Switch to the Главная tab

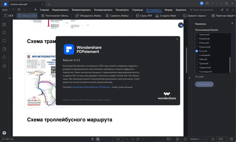[45, 10]
